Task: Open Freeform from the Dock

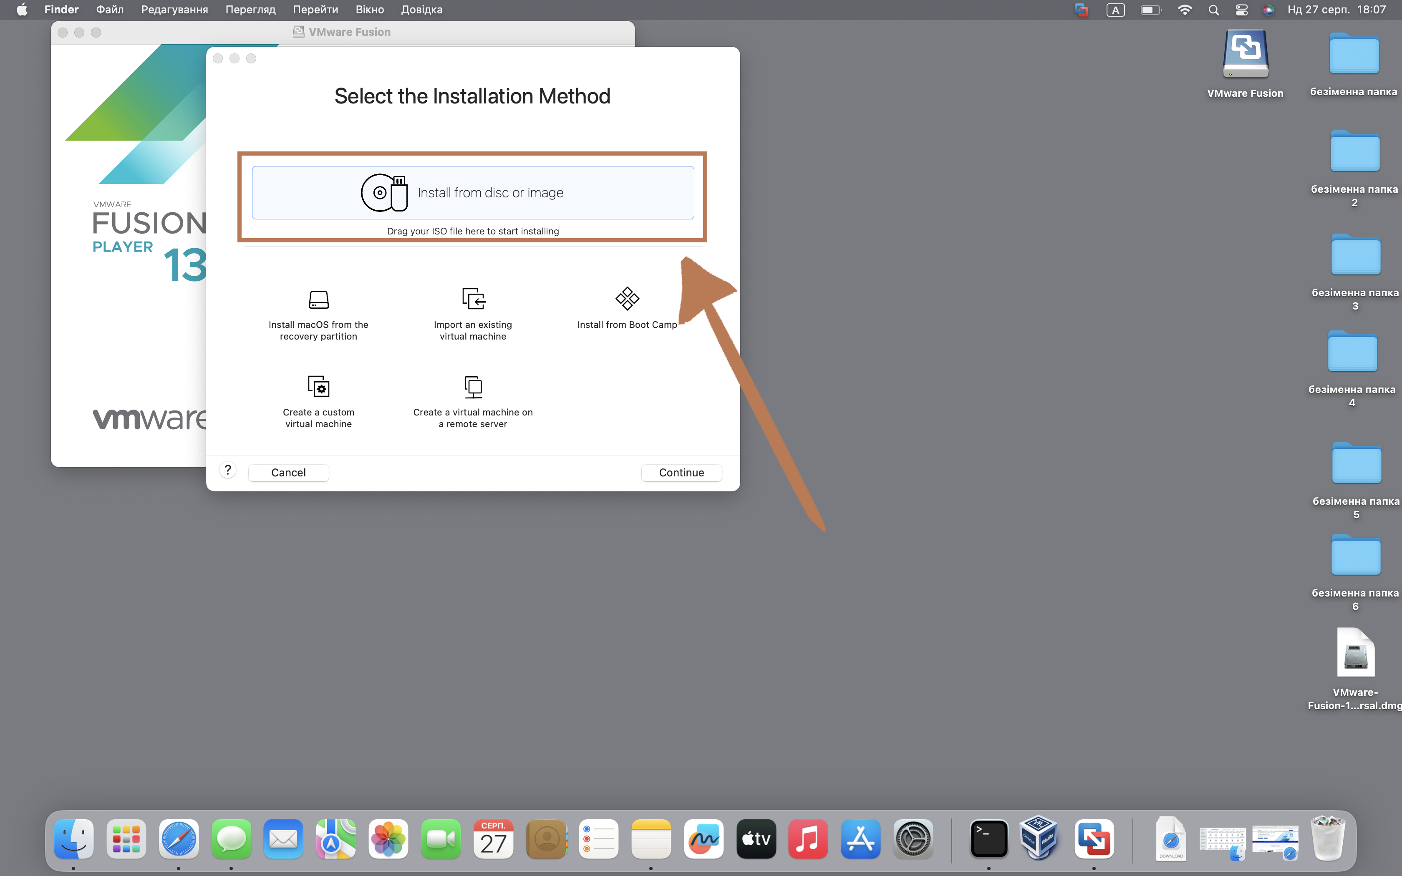Action: [x=704, y=838]
